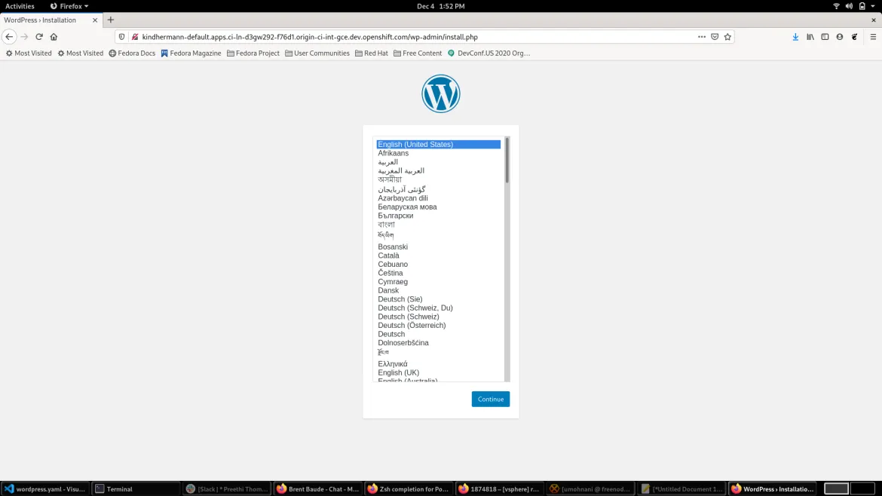The width and height of the screenshot is (882, 496).
Task: Switch to Zsh completion Firefox window
Action: [x=409, y=488]
